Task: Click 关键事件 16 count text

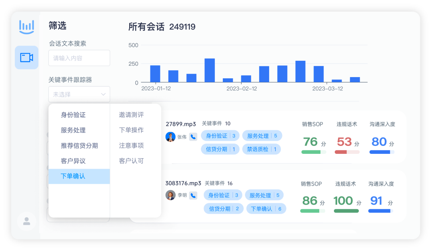Action: point(218,183)
